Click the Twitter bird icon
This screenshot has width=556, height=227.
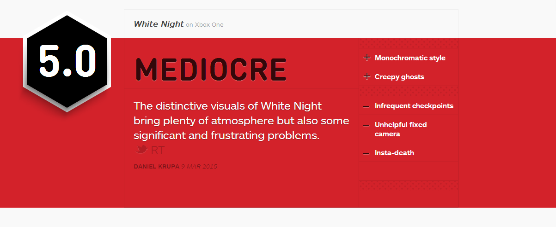coord(141,149)
